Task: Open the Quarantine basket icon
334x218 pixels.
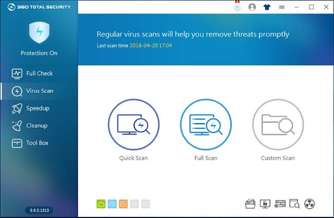Action: tap(250, 204)
